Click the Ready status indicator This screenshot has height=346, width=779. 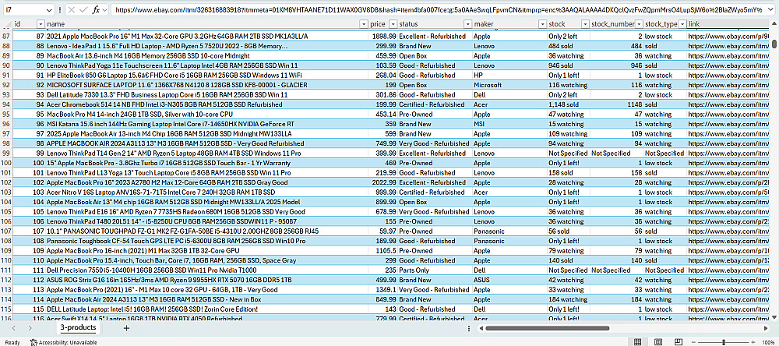(x=12, y=342)
